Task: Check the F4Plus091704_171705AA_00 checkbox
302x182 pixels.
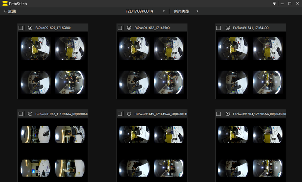Action: coord(218,114)
